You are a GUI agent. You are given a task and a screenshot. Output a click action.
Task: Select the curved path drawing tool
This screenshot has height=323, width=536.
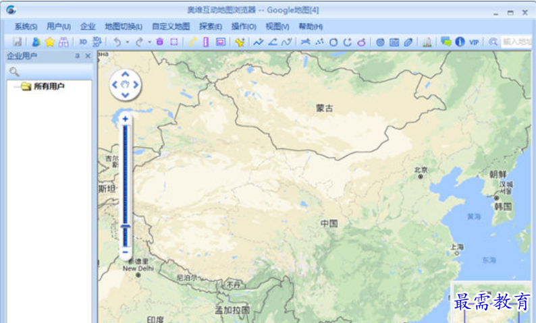(287, 42)
